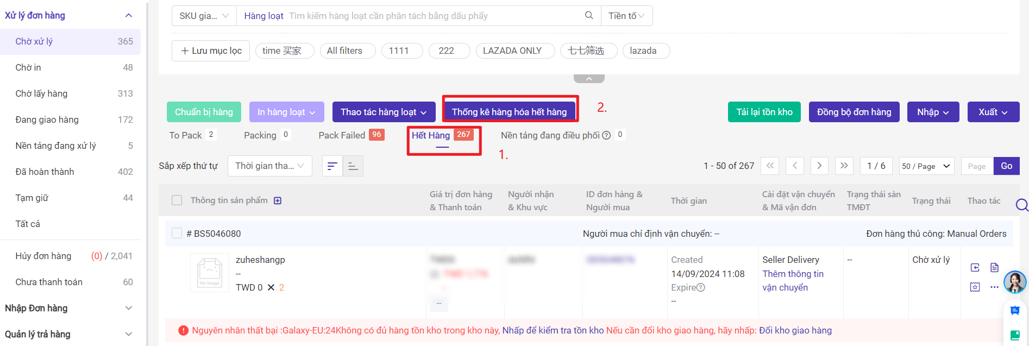Click Thêm thông tin vận chuyển link
The image size is (1029, 346).
pyautogui.click(x=793, y=281)
